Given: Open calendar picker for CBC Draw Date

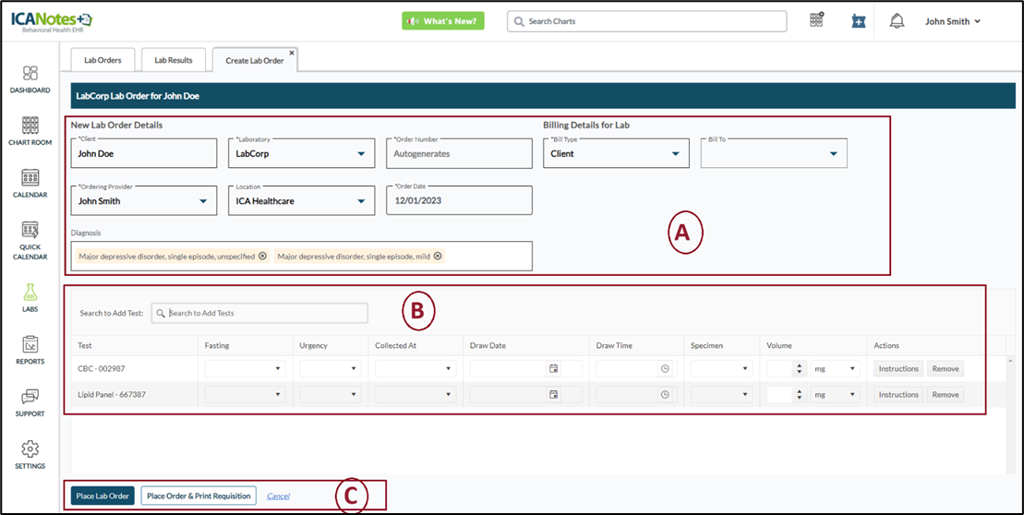Looking at the screenshot, I should click(x=553, y=368).
